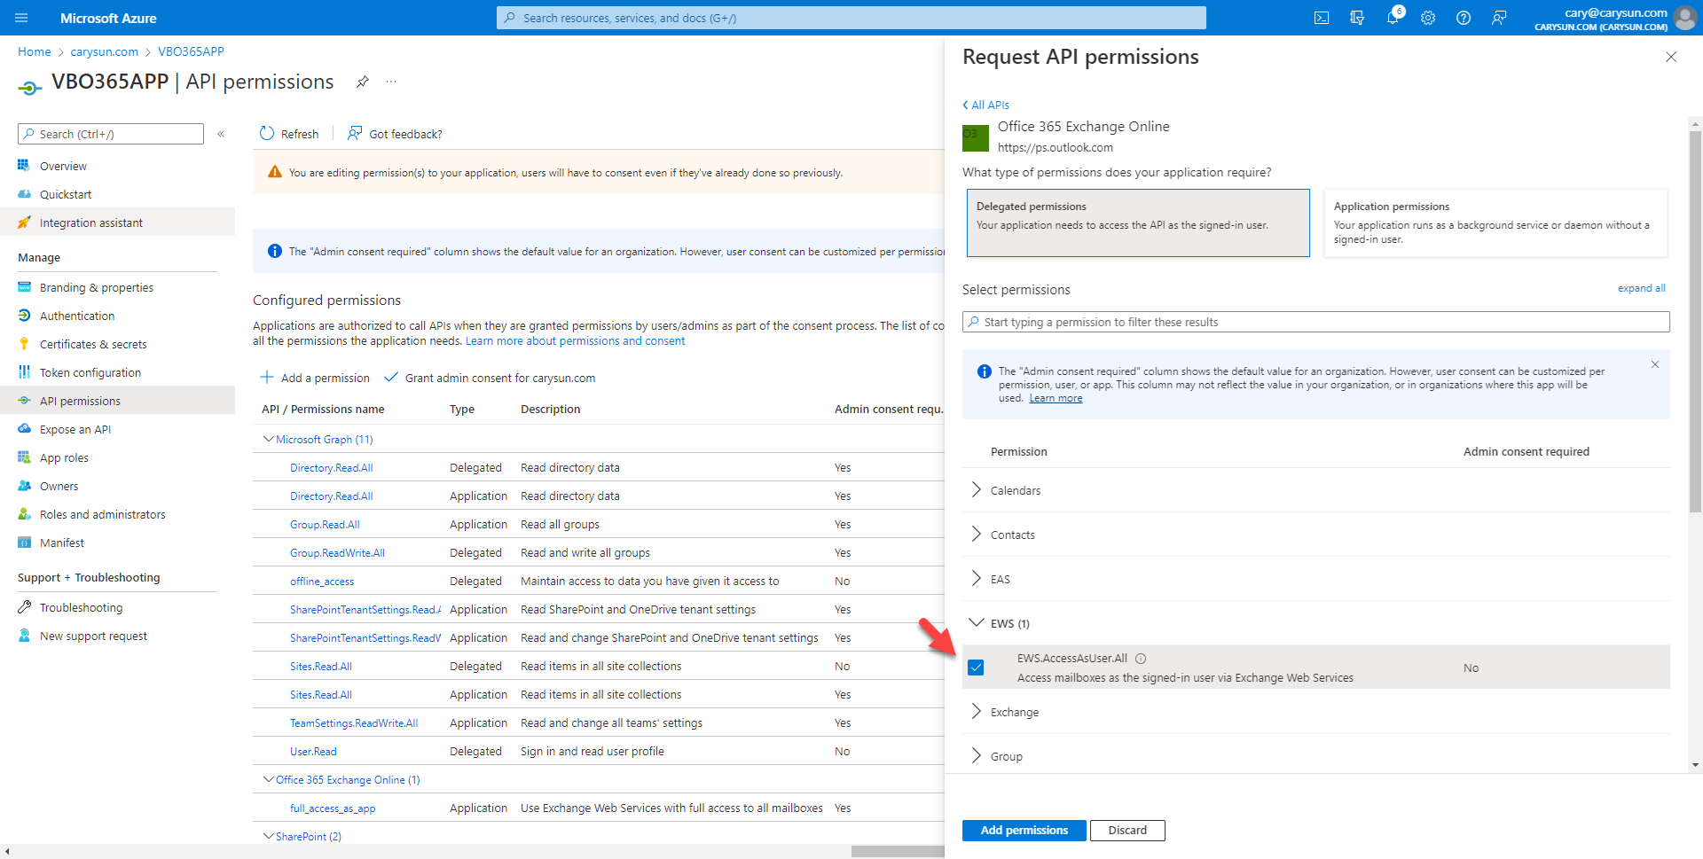The width and height of the screenshot is (1703, 859).
Task: Click the info icon next to EWS.AccessAsUser.All
Action: pyautogui.click(x=1142, y=659)
